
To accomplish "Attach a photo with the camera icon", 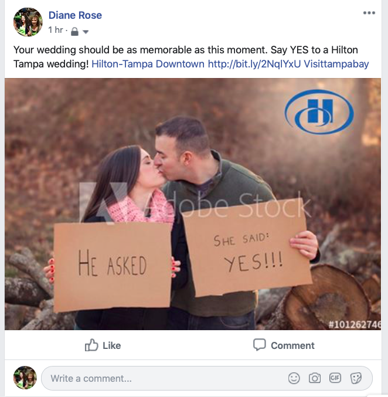I will (315, 378).
